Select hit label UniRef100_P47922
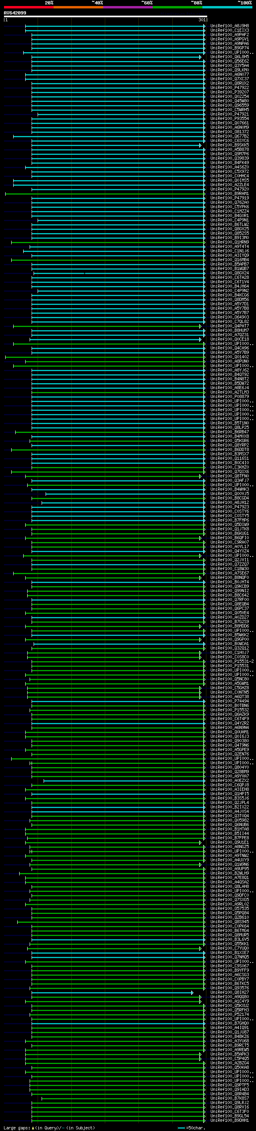256x1131 pixels. (230, 88)
